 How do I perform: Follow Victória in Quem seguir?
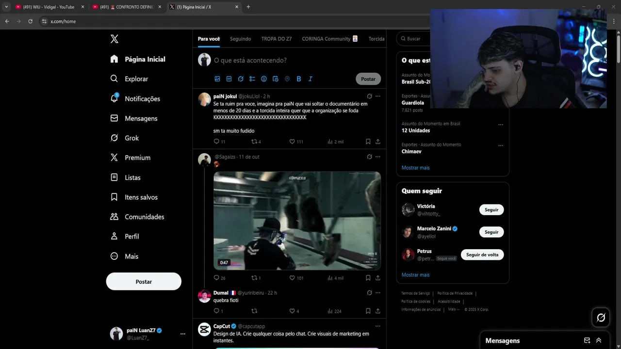pos(491,210)
